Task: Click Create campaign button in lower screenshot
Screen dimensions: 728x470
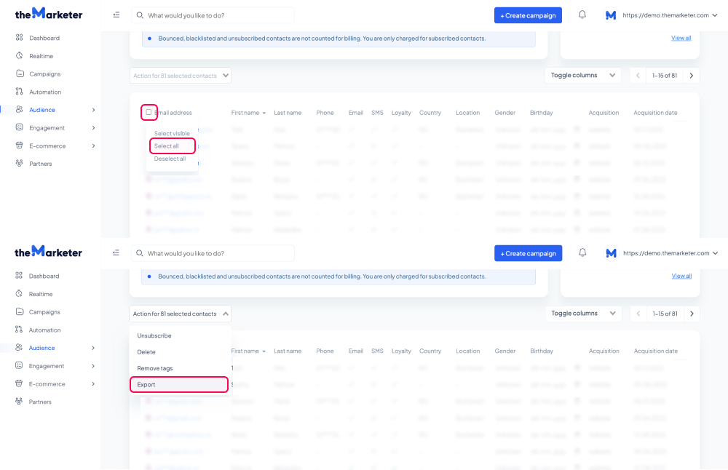Action: (529, 253)
